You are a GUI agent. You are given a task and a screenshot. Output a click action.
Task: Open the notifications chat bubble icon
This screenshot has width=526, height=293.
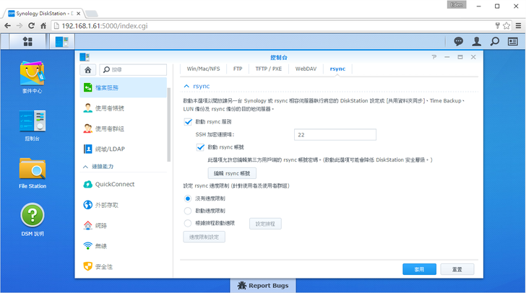click(x=458, y=42)
